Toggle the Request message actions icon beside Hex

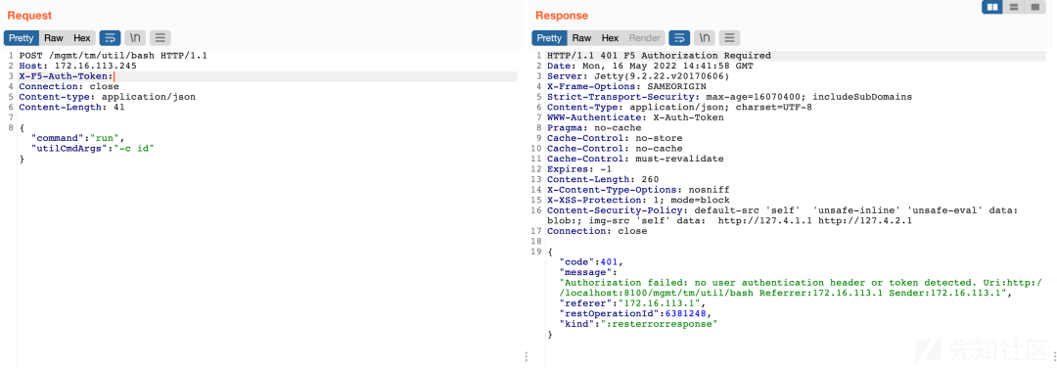110,38
